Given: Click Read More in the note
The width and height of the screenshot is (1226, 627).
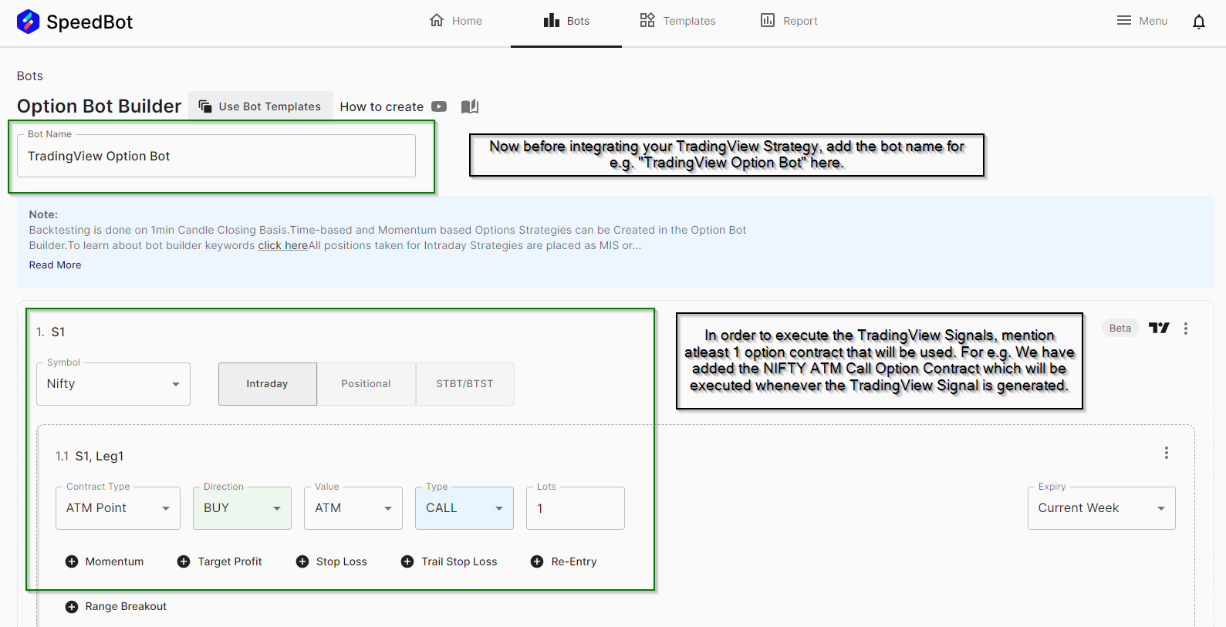Looking at the screenshot, I should coord(55,265).
